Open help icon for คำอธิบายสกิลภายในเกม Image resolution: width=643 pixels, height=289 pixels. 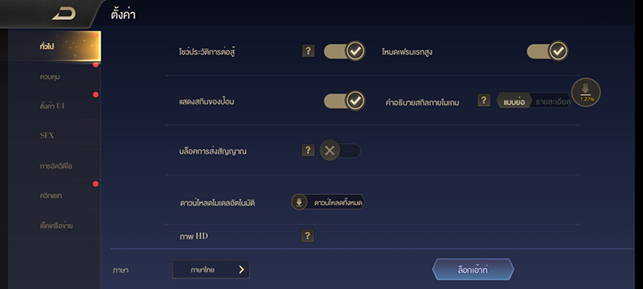(x=484, y=100)
